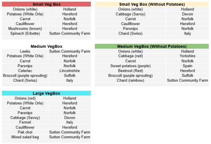
Task: Click the Mushrooms (brown) cell
Action: click(25, 29)
